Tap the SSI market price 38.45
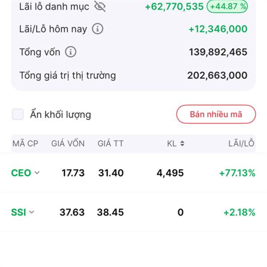 pos(110,212)
